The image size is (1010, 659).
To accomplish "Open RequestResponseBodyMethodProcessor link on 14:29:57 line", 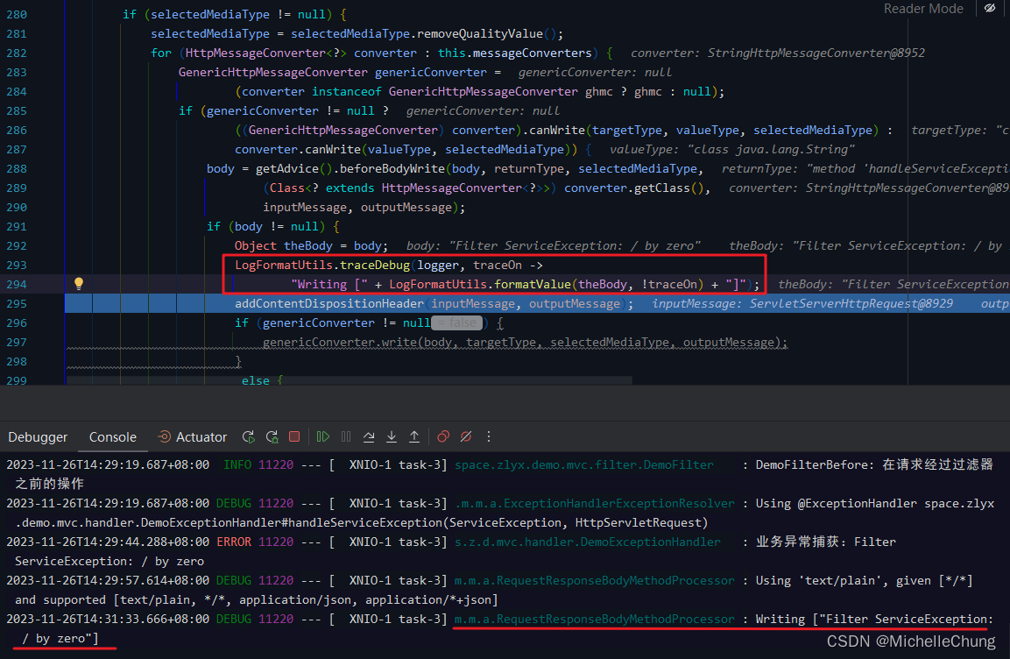I will (595, 580).
